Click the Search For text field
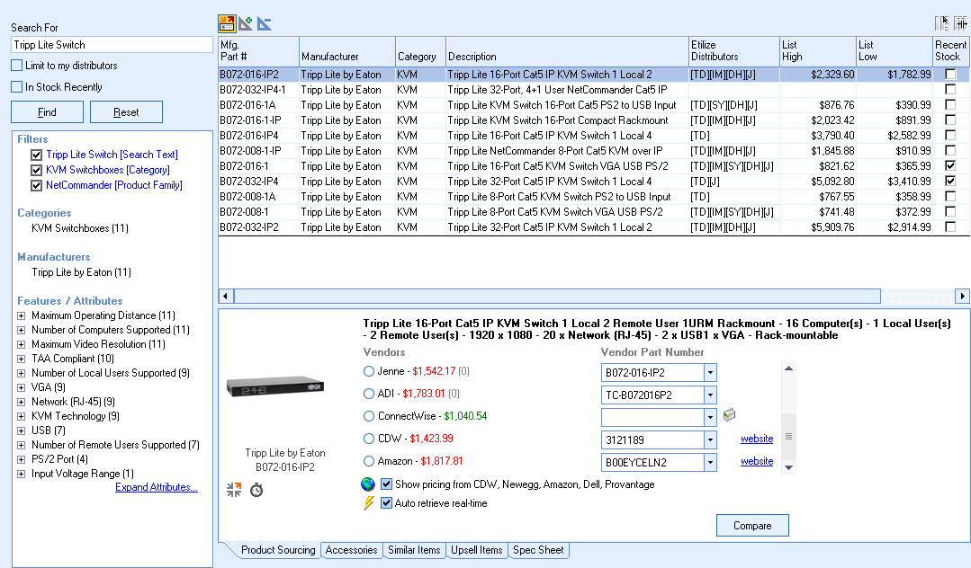The width and height of the screenshot is (971, 568). pyautogui.click(x=112, y=45)
